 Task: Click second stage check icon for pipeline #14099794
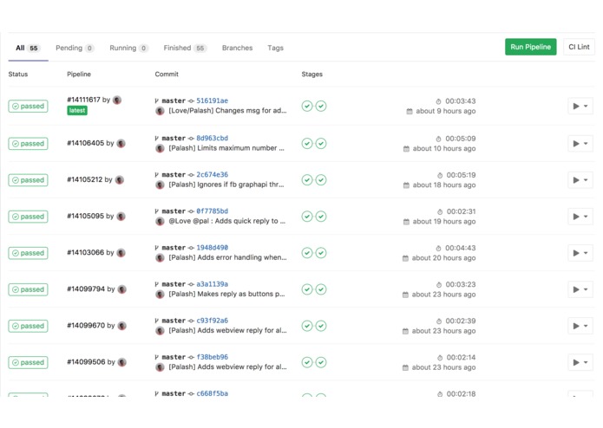pos(321,289)
